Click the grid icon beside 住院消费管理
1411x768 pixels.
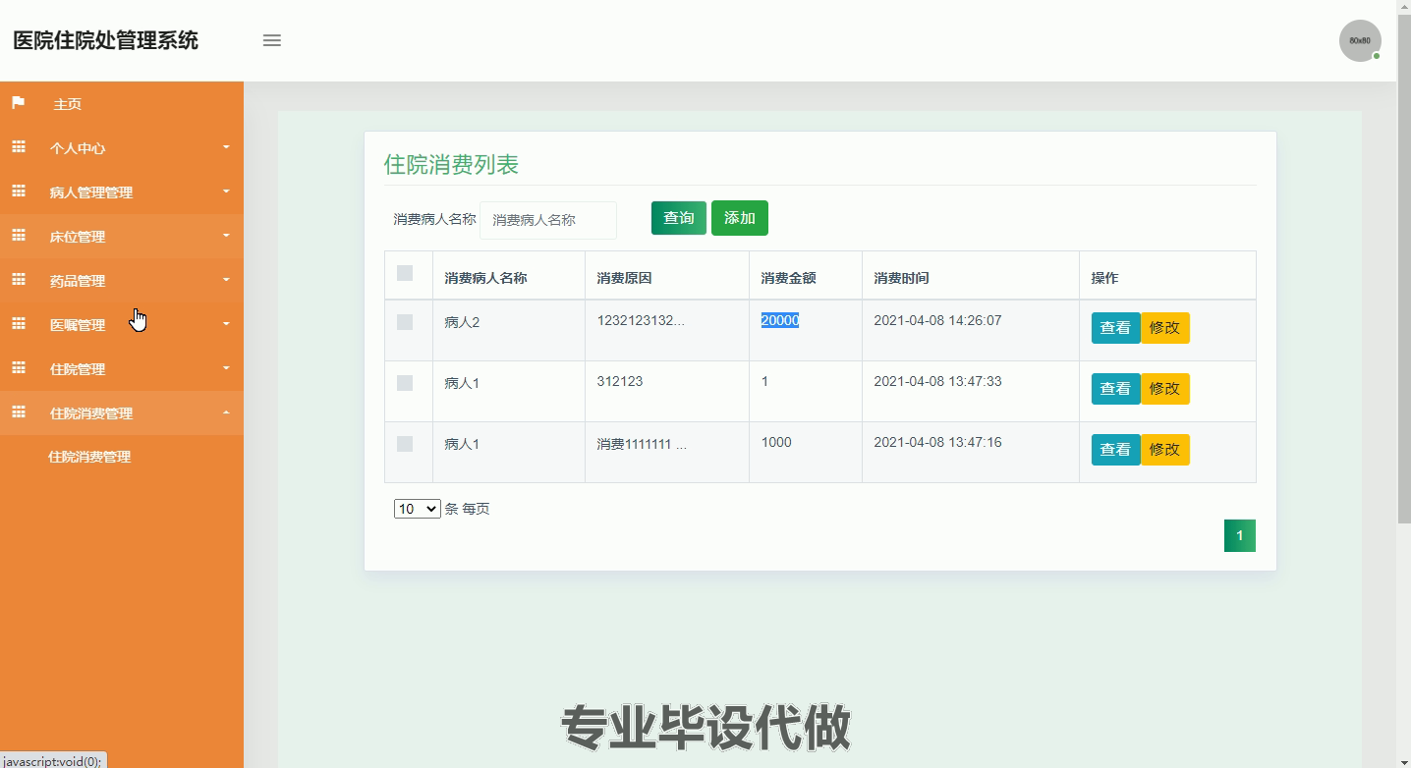[x=18, y=412]
